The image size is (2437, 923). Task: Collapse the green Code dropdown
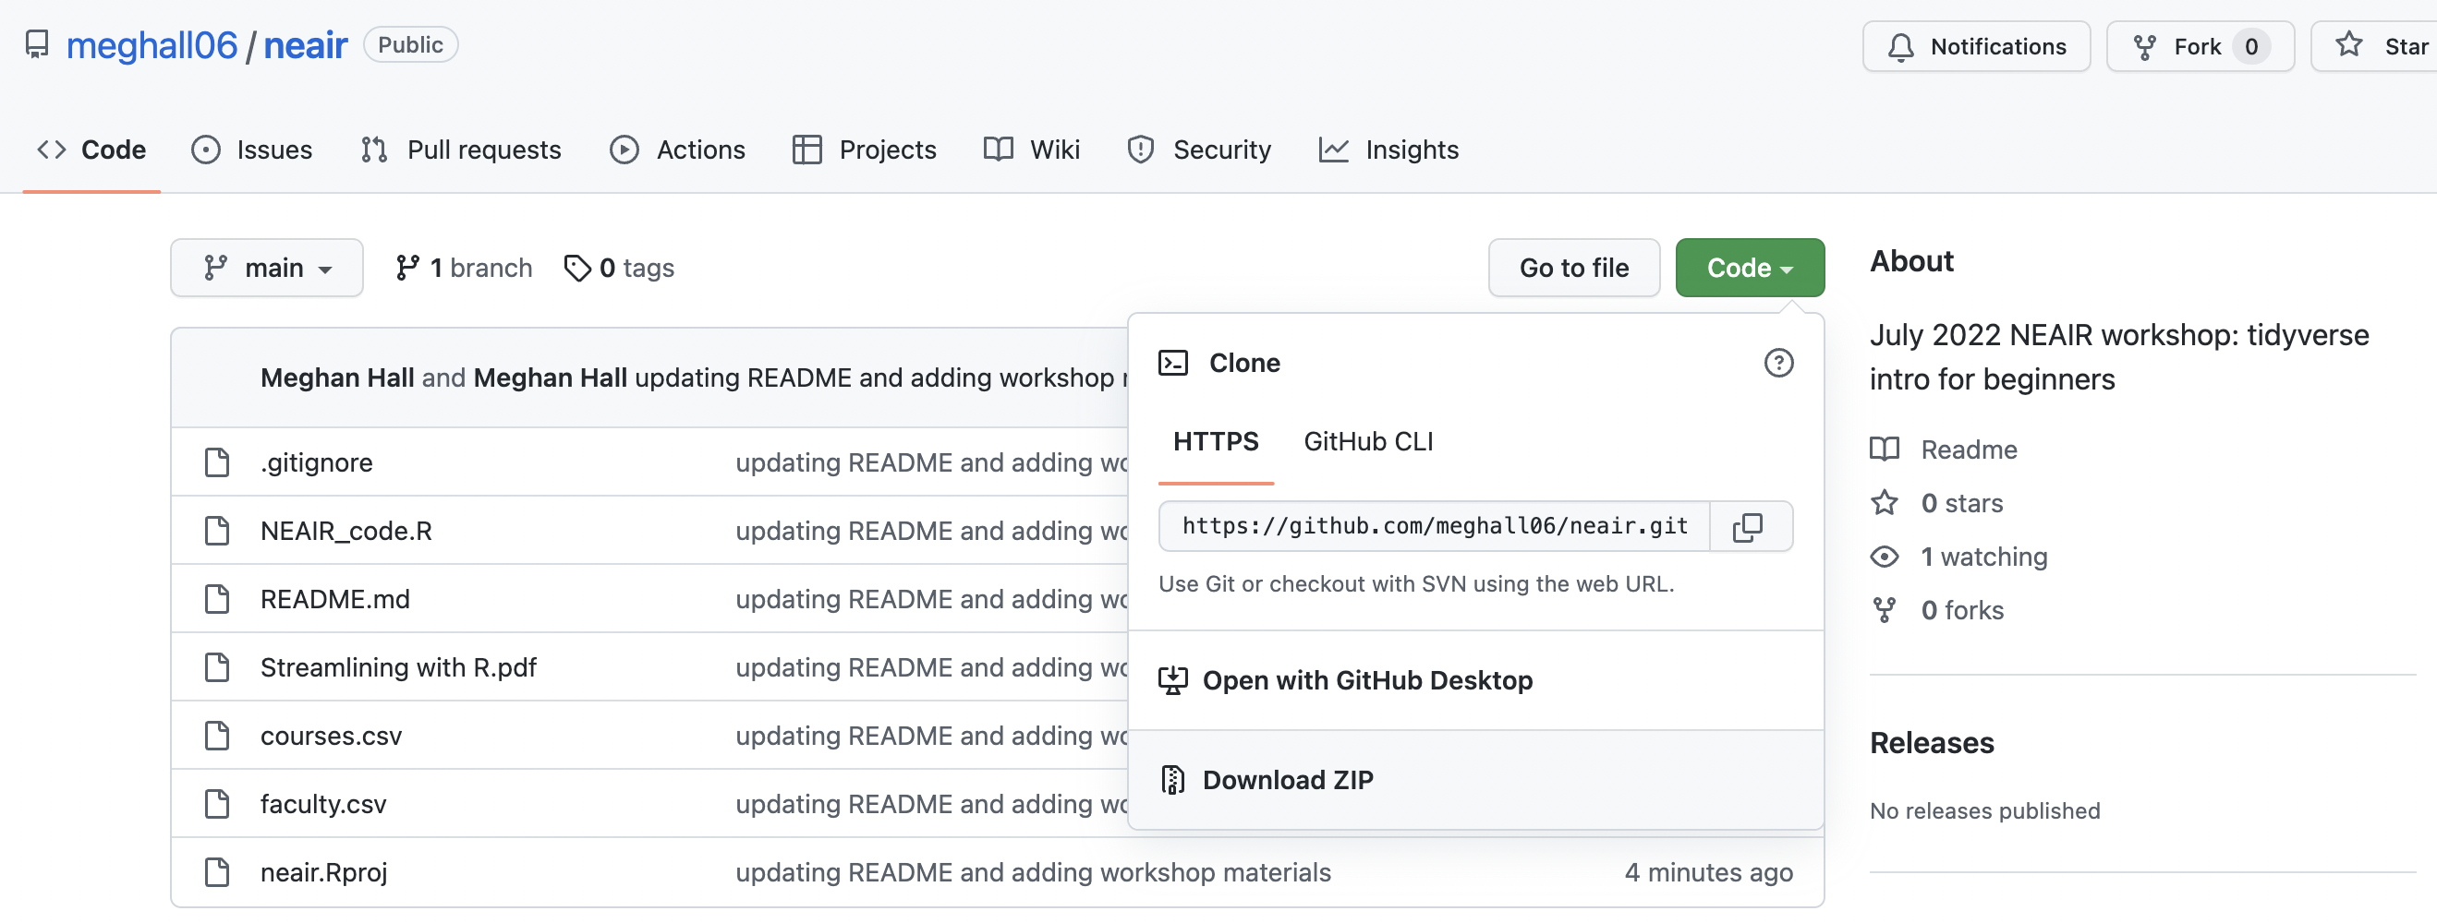[1748, 269]
